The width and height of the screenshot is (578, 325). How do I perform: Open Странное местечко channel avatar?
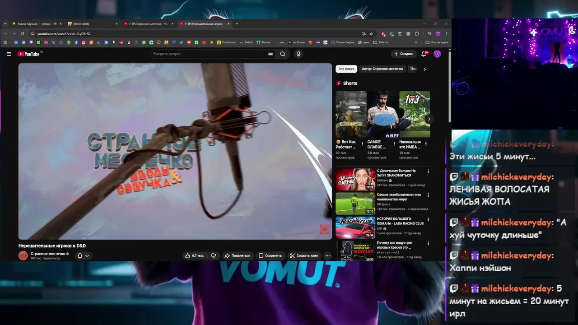coord(23,255)
